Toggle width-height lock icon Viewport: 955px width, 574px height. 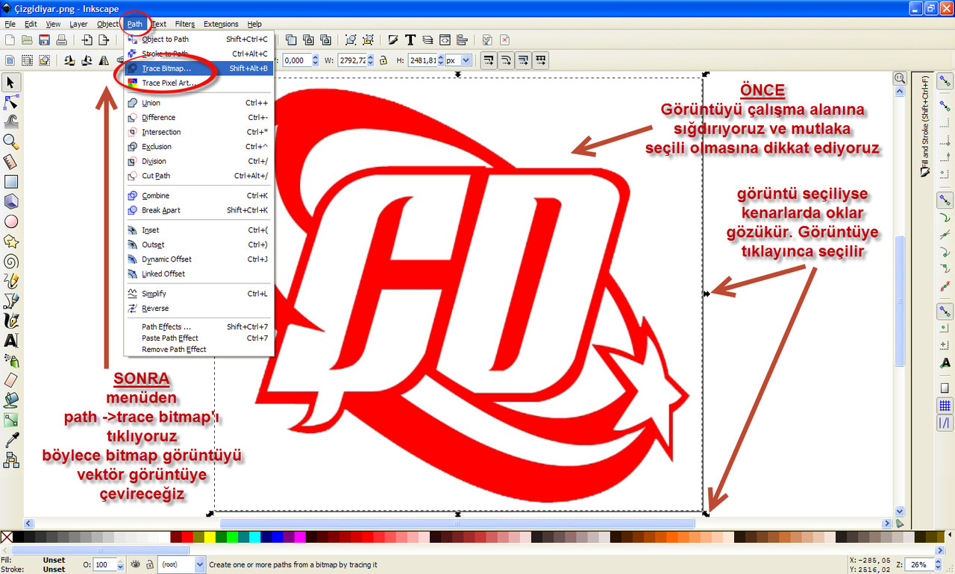(384, 60)
